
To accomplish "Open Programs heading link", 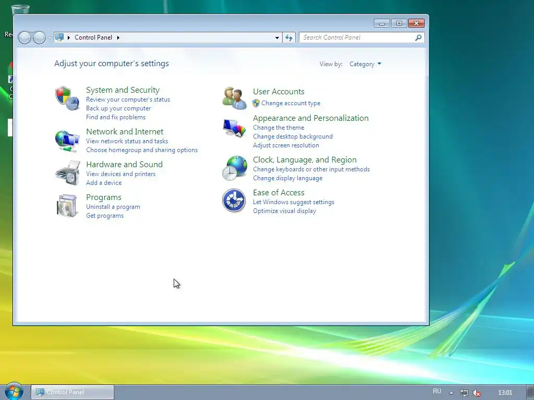I will click(104, 197).
